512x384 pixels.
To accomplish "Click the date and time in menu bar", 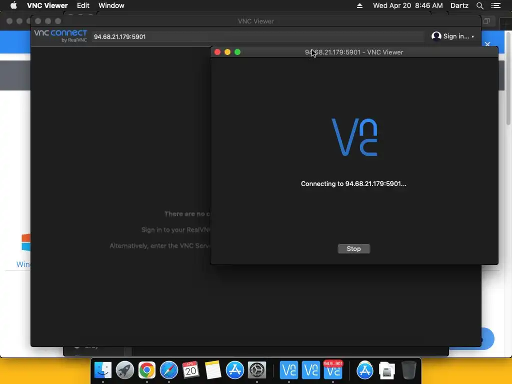I will pos(408,5).
